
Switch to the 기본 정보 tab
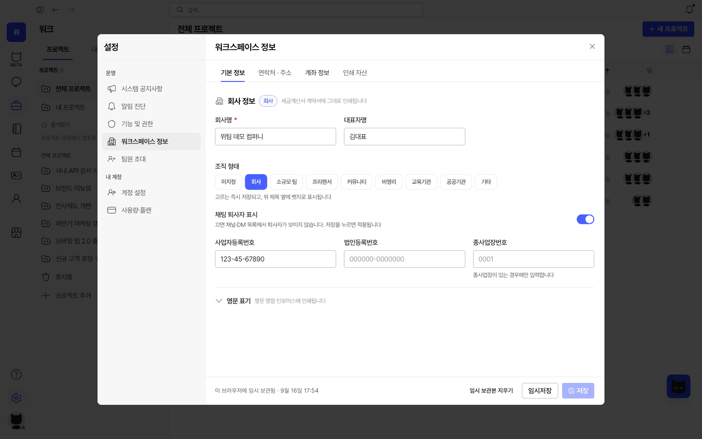tap(233, 73)
